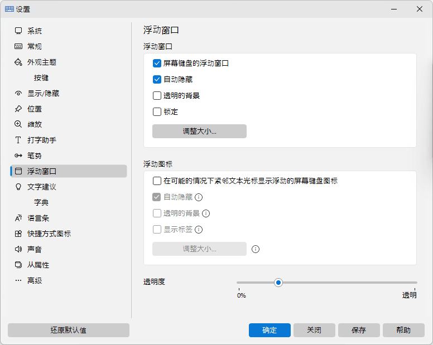Toggle greyed 透明的背景 checkbox under 浮动图标
The height and width of the screenshot is (345, 433).
[157, 213]
